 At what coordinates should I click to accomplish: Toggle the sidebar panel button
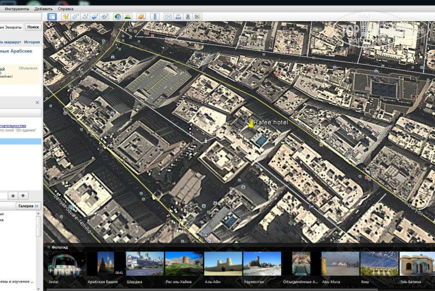(52, 17)
